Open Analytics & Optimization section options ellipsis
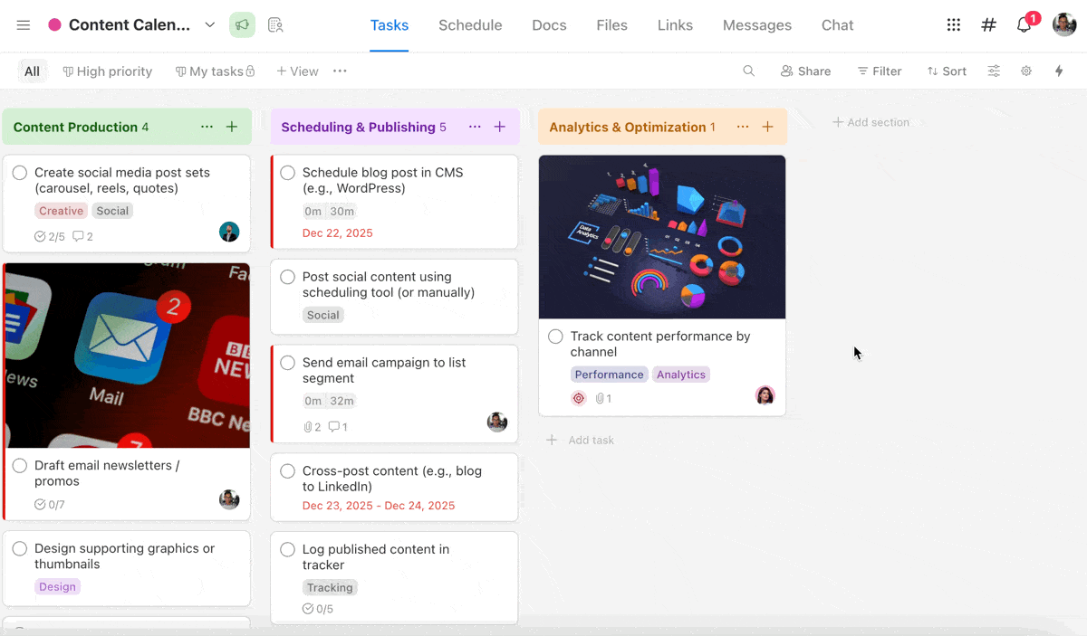 click(x=743, y=128)
